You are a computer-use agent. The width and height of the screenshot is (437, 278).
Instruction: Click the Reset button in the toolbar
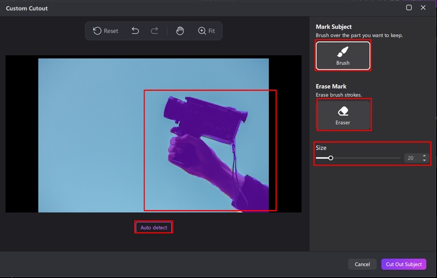(106, 31)
